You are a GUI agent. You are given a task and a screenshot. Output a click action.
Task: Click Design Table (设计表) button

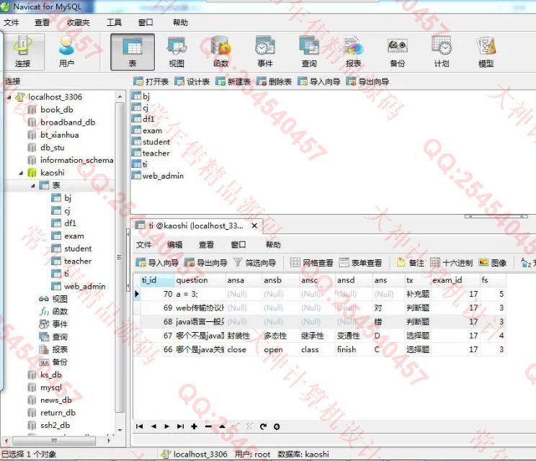pos(192,81)
